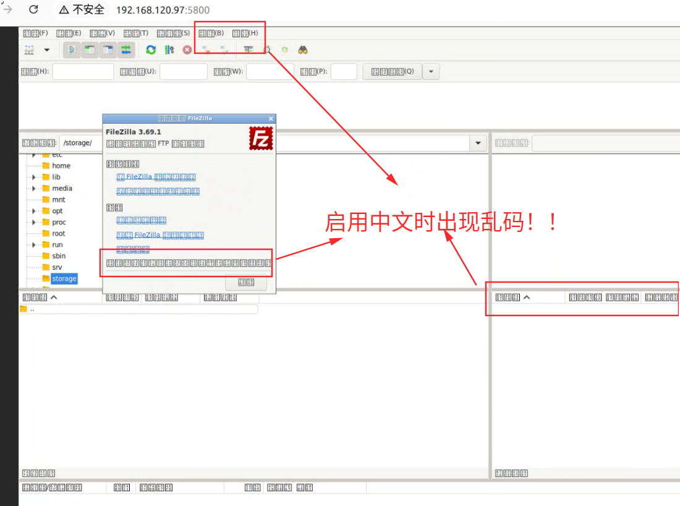Open the Server (S) menu
This screenshot has height=506, width=680.
(174, 33)
